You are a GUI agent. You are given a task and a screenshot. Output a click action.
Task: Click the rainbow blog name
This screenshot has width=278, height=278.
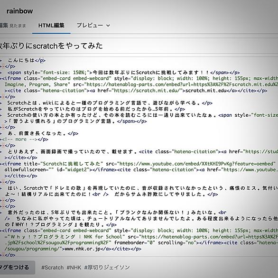(x=19, y=11)
